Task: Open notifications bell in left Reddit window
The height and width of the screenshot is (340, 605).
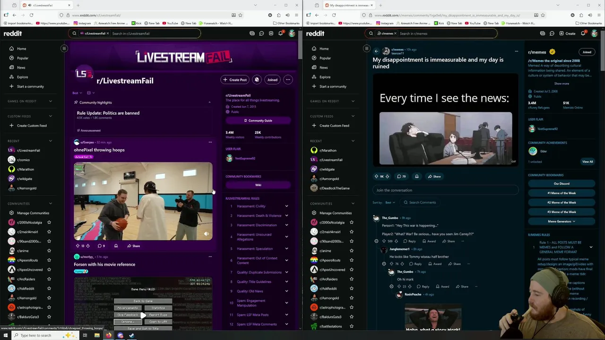Action: click(x=280, y=34)
